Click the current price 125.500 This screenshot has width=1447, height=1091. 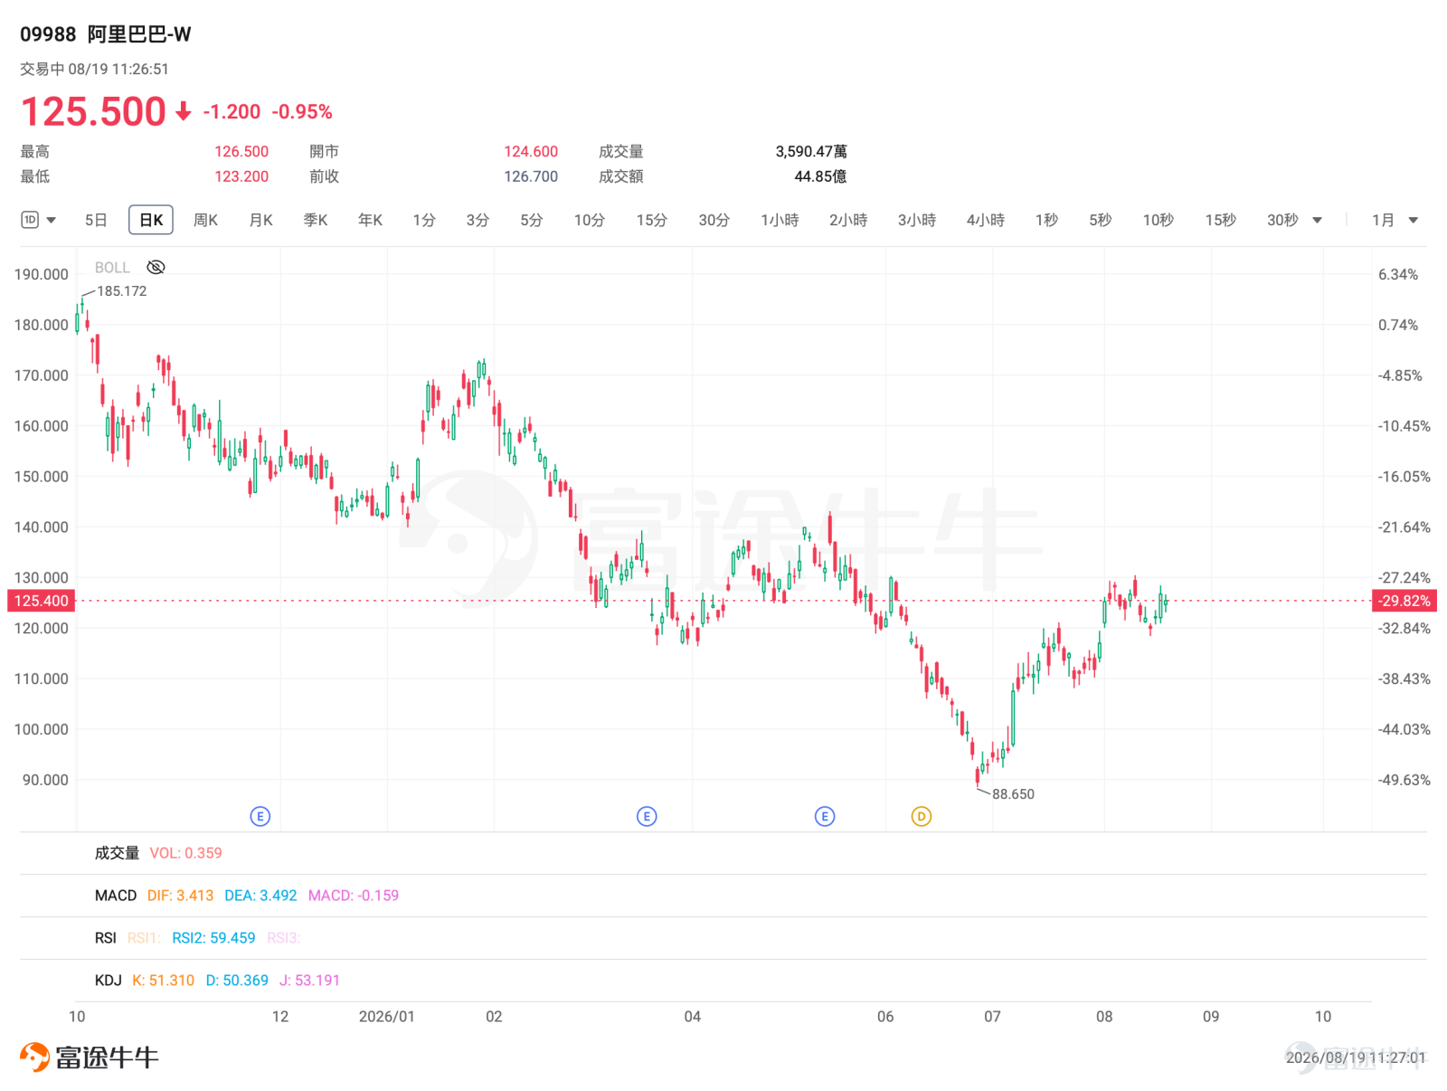point(93,112)
